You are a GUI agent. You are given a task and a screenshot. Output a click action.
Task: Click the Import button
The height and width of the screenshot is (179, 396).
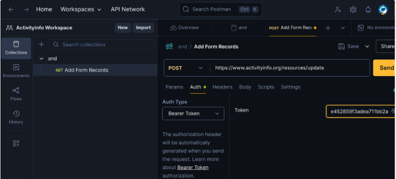[x=143, y=28]
